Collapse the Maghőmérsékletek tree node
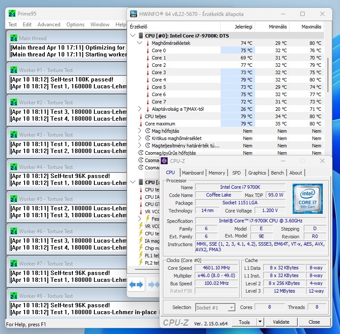Image resolution: width=340 pixels, height=334 pixels. [x=140, y=43]
